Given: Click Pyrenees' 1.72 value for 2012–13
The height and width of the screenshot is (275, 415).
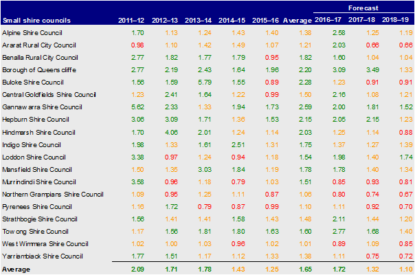Looking at the screenshot, I should click(171, 207).
